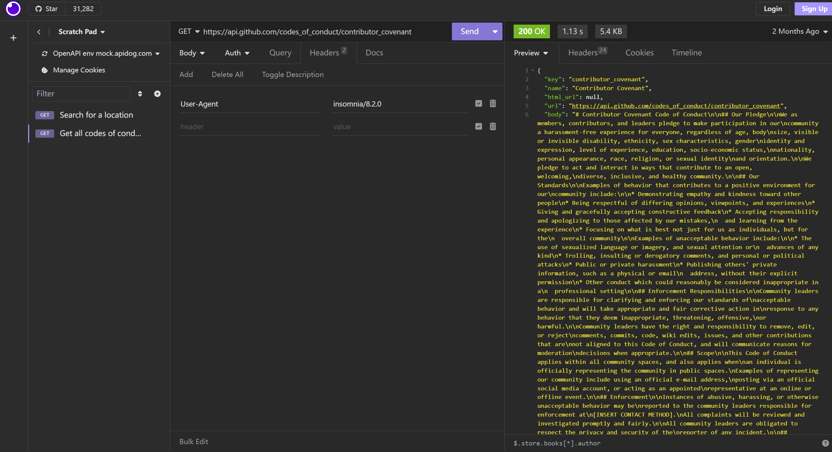
Task: Click the create request plus circle icon
Action: pos(157,94)
